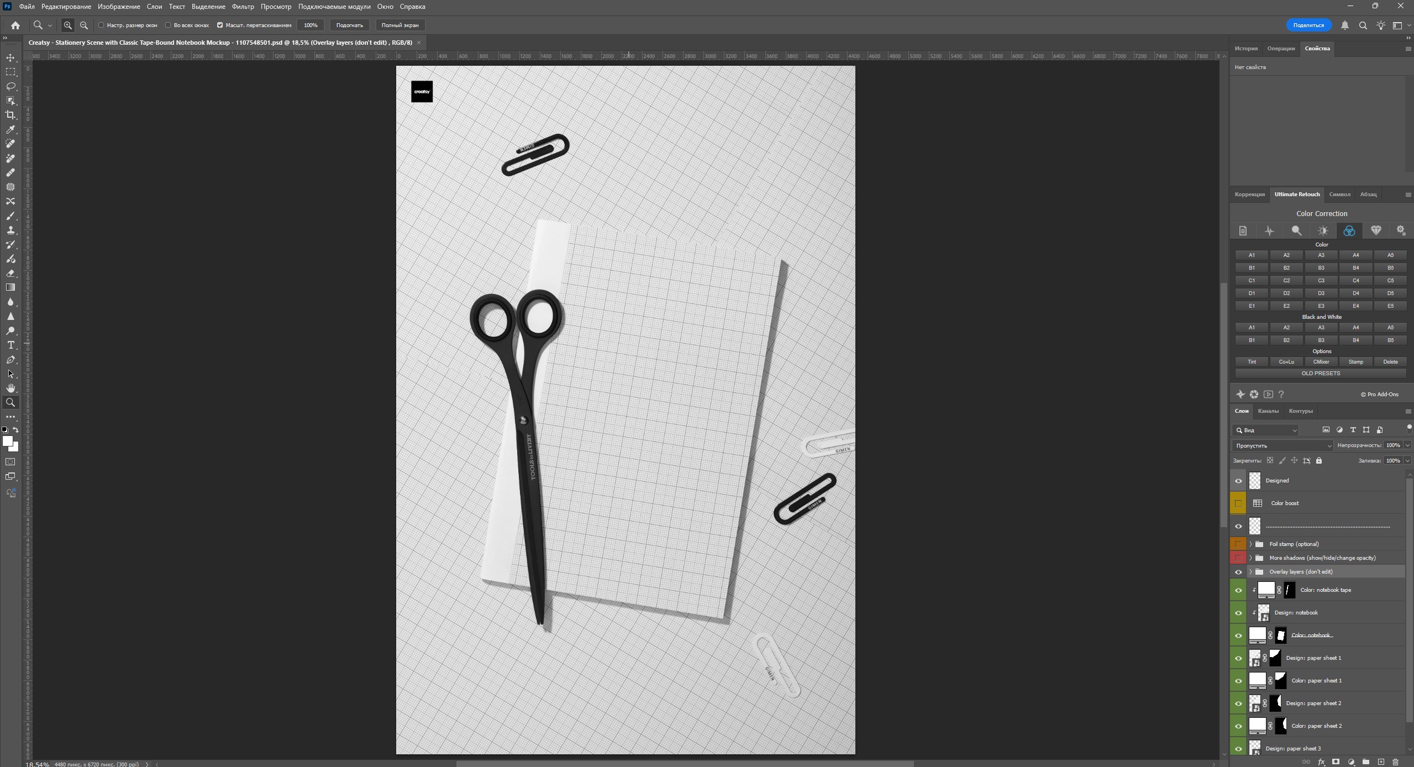
Task: Open the blend mode 'Пропустить' dropdown
Action: 1282,445
